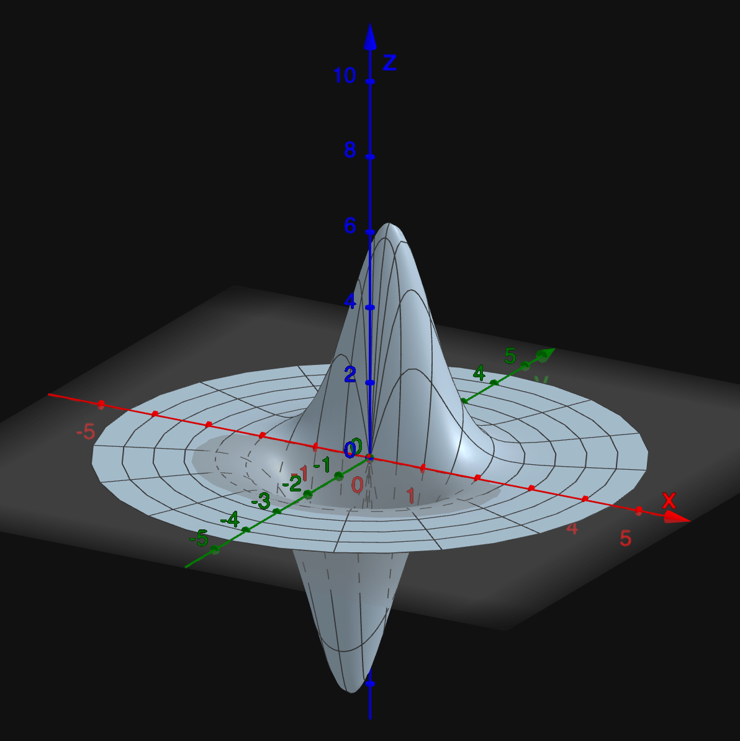Image resolution: width=740 pixels, height=741 pixels.
Task: Click the blue Z axis label
Action: point(389,63)
